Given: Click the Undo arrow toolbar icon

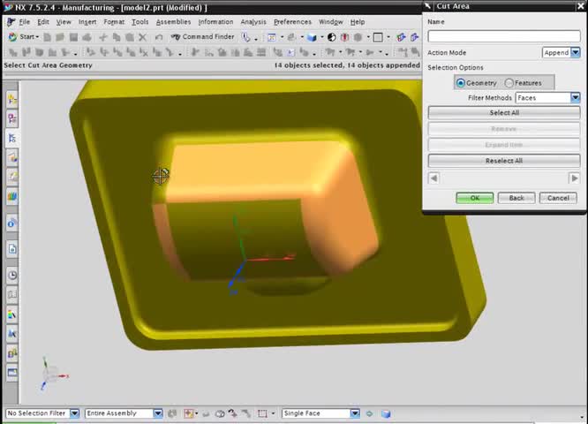Looking at the screenshot, I should click(159, 37).
